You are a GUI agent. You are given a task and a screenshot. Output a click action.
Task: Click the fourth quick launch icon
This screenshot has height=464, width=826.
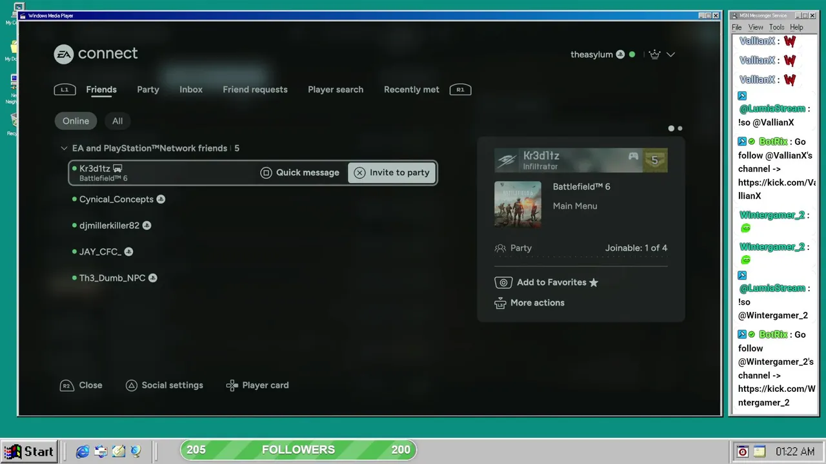(136, 452)
